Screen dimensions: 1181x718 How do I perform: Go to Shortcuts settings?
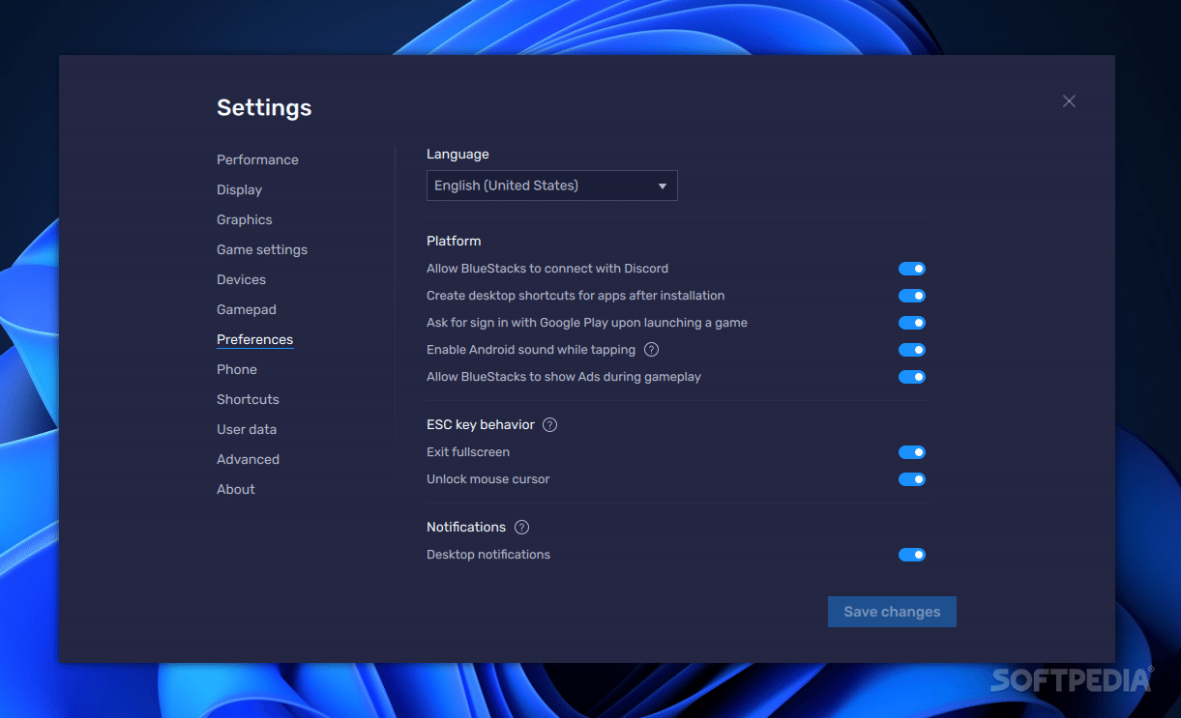(248, 400)
